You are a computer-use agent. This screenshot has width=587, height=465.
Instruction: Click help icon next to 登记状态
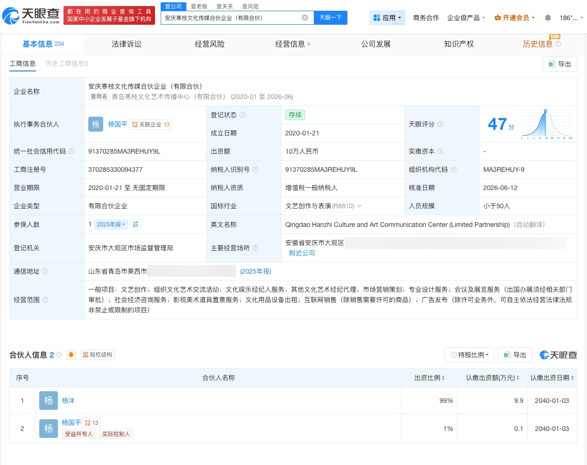click(242, 115)
